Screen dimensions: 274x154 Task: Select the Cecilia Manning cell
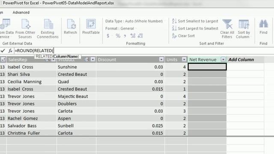(31, 82)
